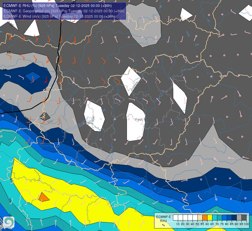The height and width of the screenshot is (231, 252).
Task: Click the % unit label in the legend
Action: click(163, 225)
